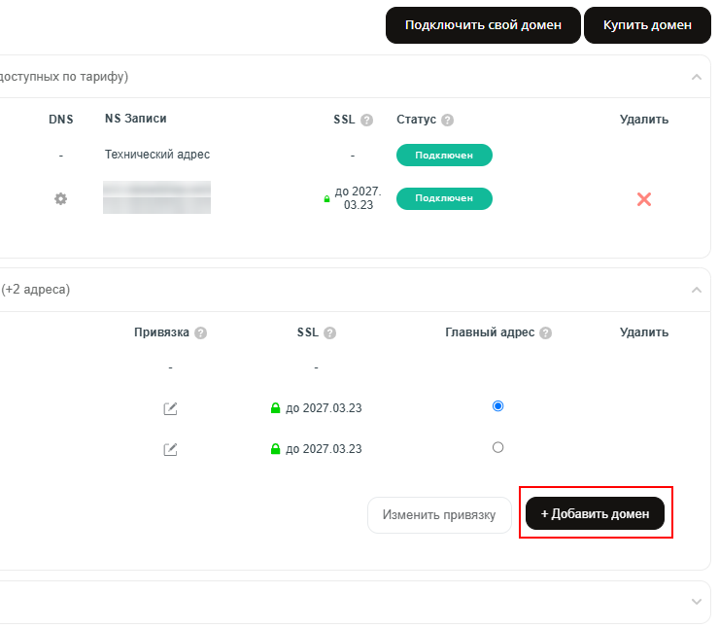719x628 pixels.
Task: Open help icon next to 'Главный адрес'
Action: 545,333
